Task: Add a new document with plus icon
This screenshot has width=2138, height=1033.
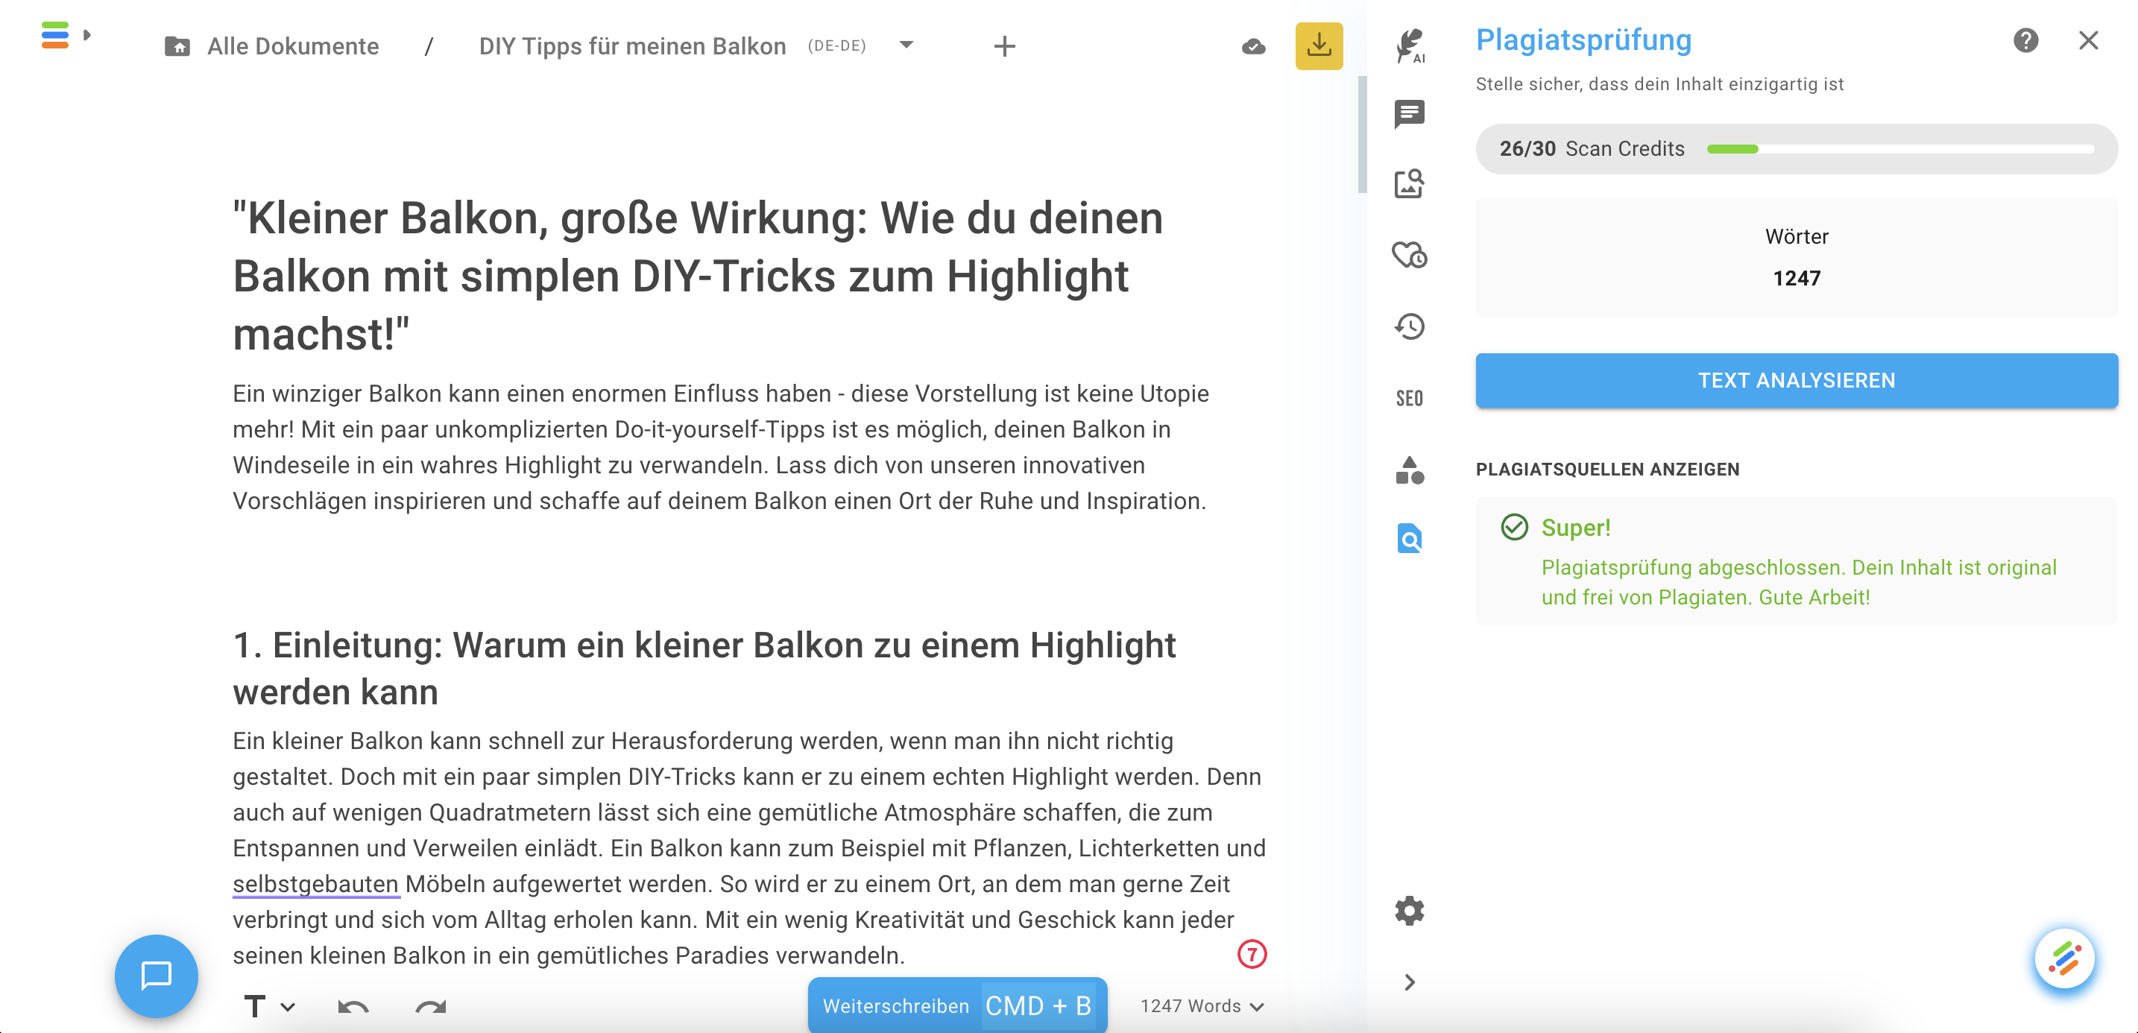Action: click(x=1004, y=46)
